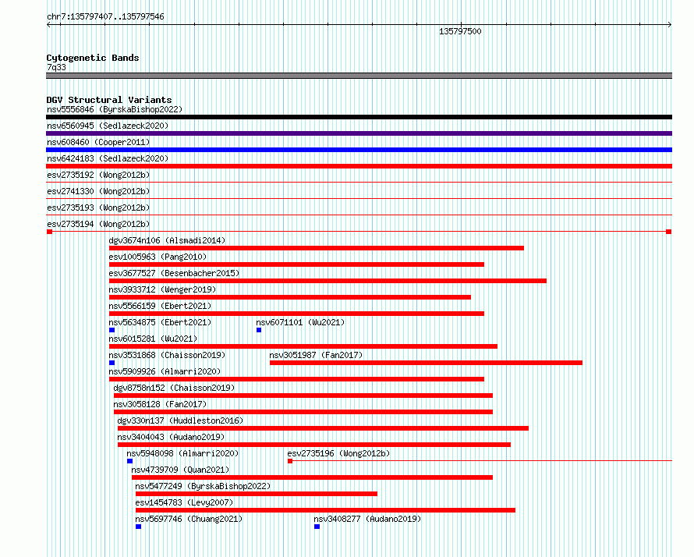Image resolution: width=694 pixels, height=557 pixels.
Task: Select the red nsv5566159 variant bar
Action: [296, 314]
